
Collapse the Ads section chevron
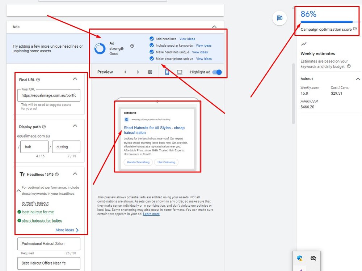coord(214,27)
